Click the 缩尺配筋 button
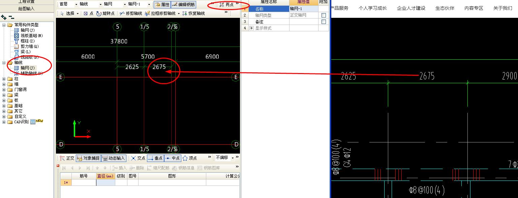The height and width of the screenshot is (198, 518). pos(158,168)
